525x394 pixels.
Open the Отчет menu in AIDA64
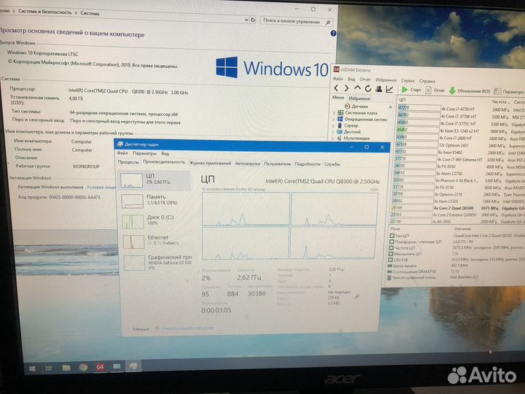[365, 80]
